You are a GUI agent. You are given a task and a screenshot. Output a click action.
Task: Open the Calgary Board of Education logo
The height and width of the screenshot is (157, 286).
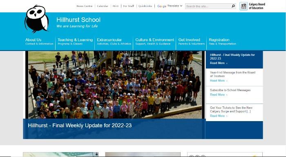coord(252,6)
